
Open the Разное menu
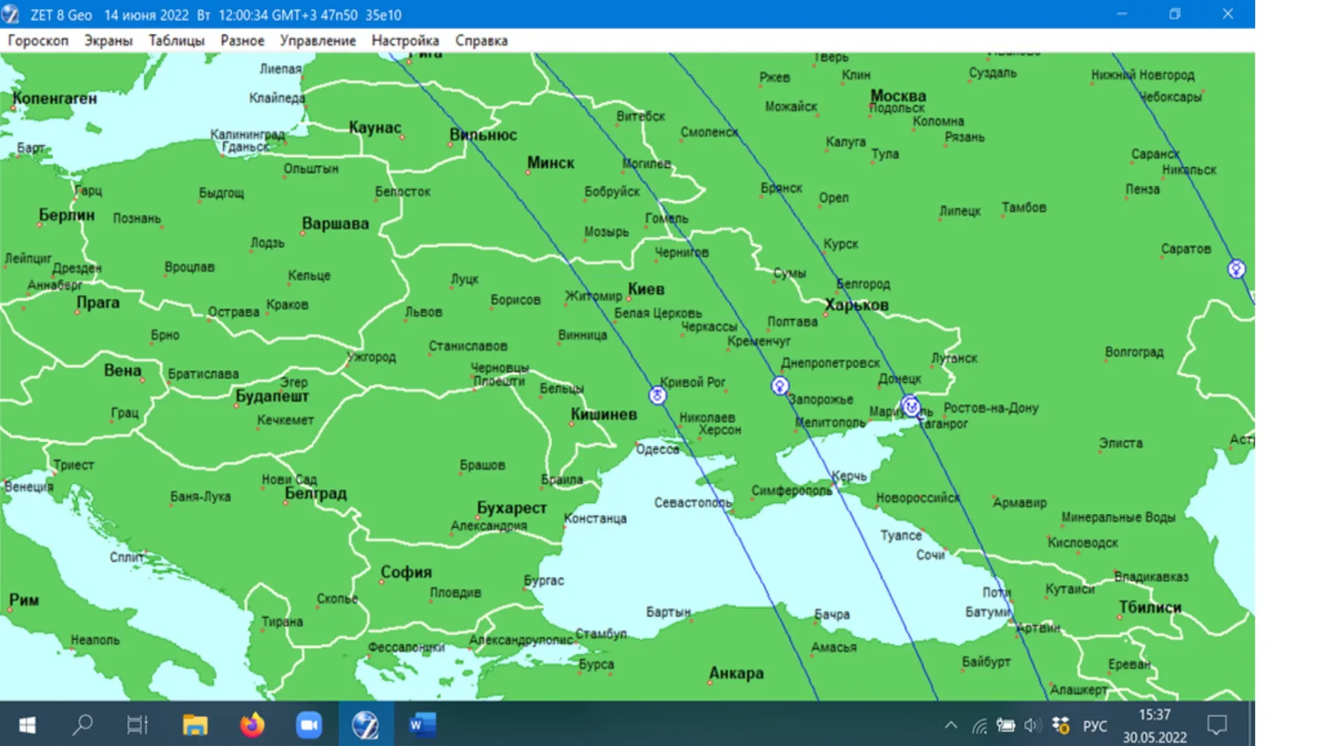[x=242, y=41]
